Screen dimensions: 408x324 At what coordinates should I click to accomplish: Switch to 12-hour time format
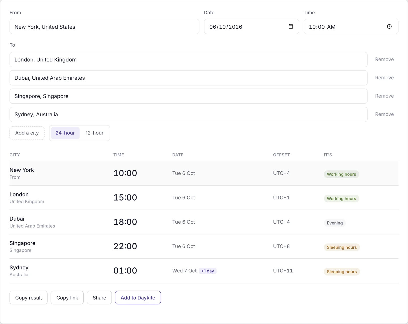point(94,133)
